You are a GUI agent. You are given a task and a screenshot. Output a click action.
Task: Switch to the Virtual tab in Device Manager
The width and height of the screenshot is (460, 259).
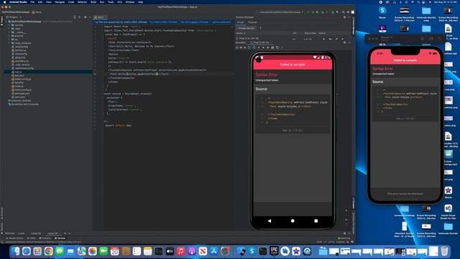coord(240,22)
